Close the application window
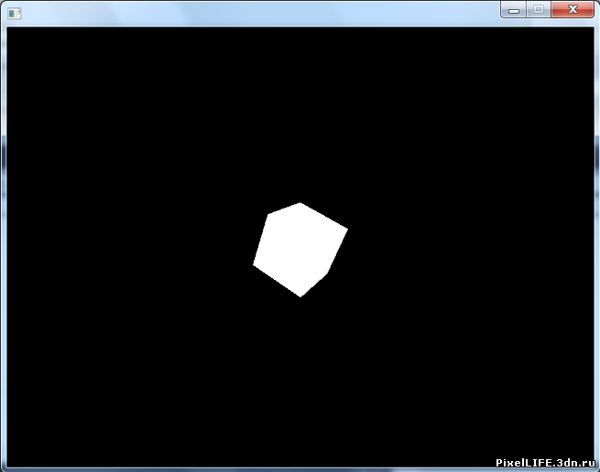This screenshot has width=600, height=472. click(573, 9)
